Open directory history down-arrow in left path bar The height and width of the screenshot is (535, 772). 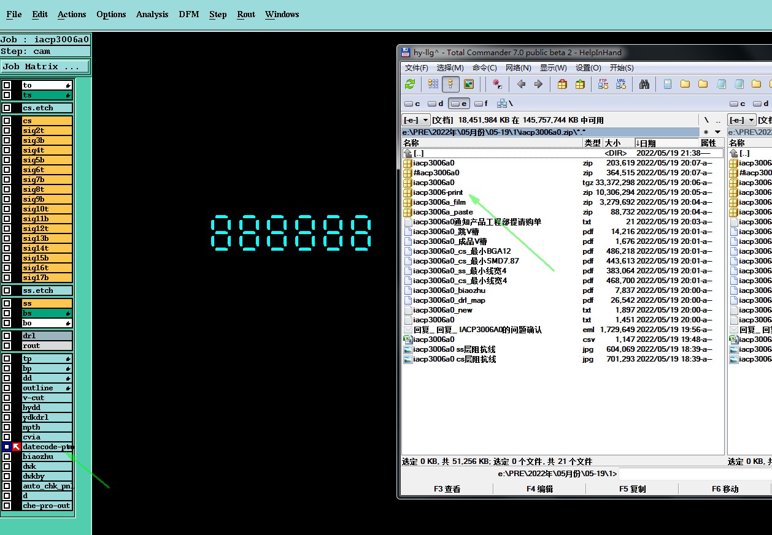(x=718, y=132)
